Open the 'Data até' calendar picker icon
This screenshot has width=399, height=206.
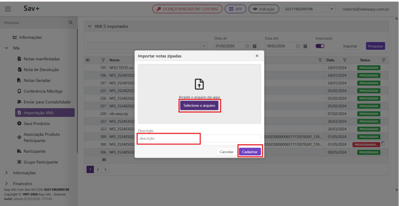(305, 46)
